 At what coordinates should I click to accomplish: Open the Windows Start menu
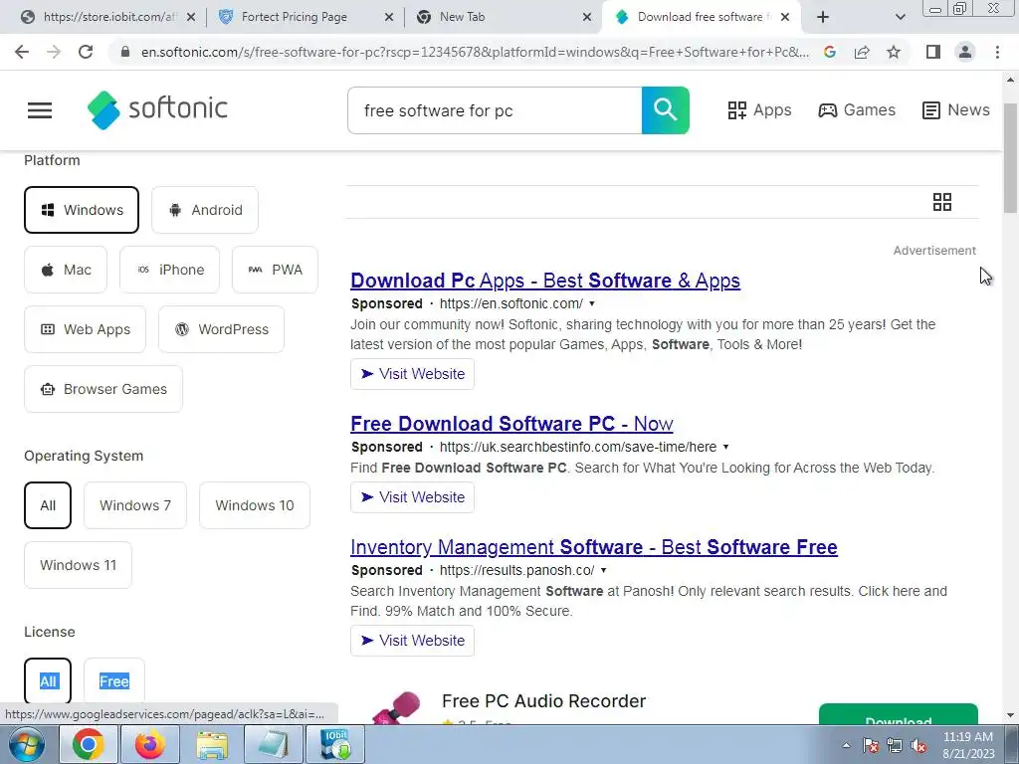[27, 744]
